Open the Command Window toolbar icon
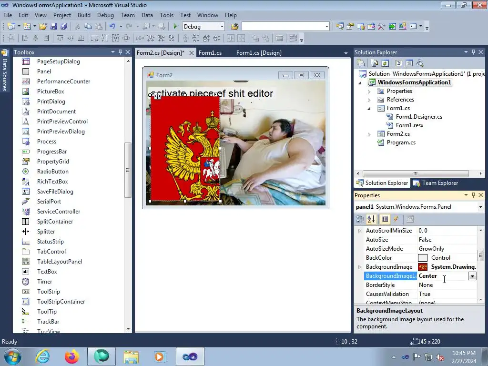The image size is (488, 366). [413, 27]
